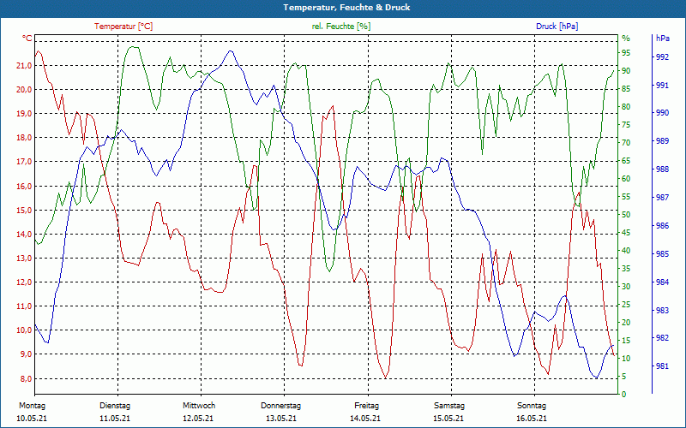Click the '0' humidity axis value
The width and height of the screenshot is (686, 428).
(x=624, y=395)
